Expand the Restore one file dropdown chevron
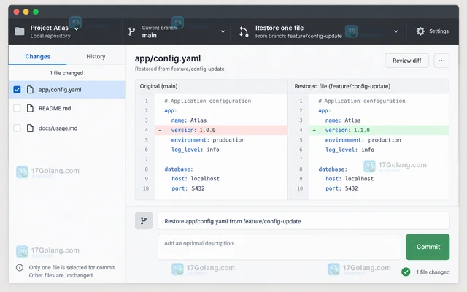This screenshot has height=292, width=467. tap(395, 31)
